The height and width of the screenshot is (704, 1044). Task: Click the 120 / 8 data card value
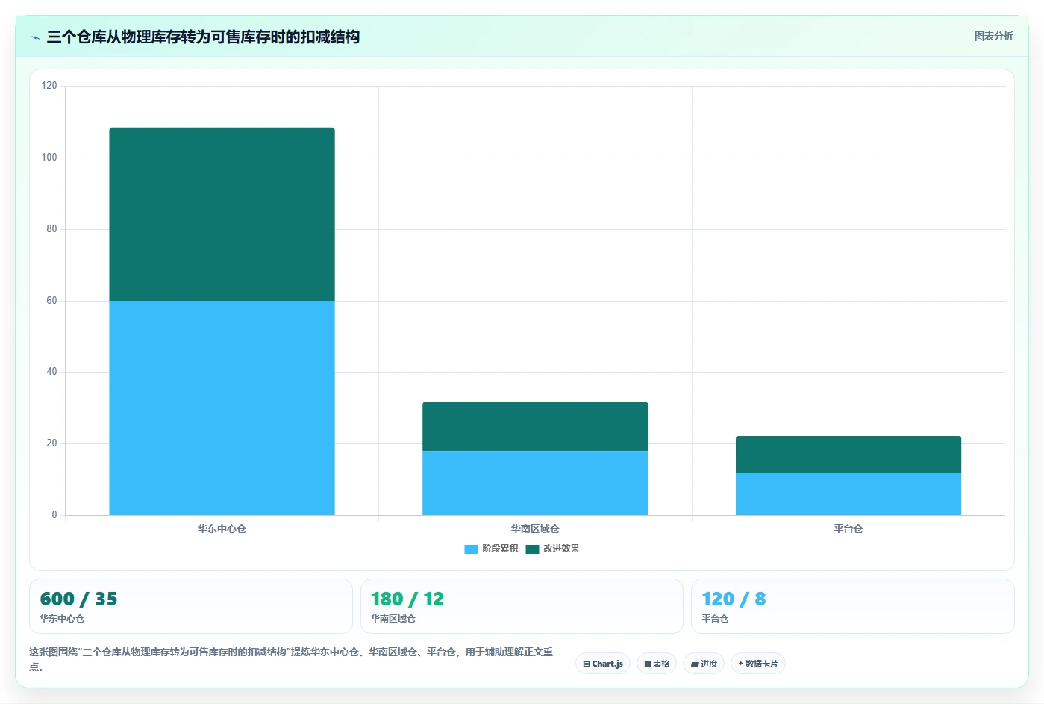734,599
